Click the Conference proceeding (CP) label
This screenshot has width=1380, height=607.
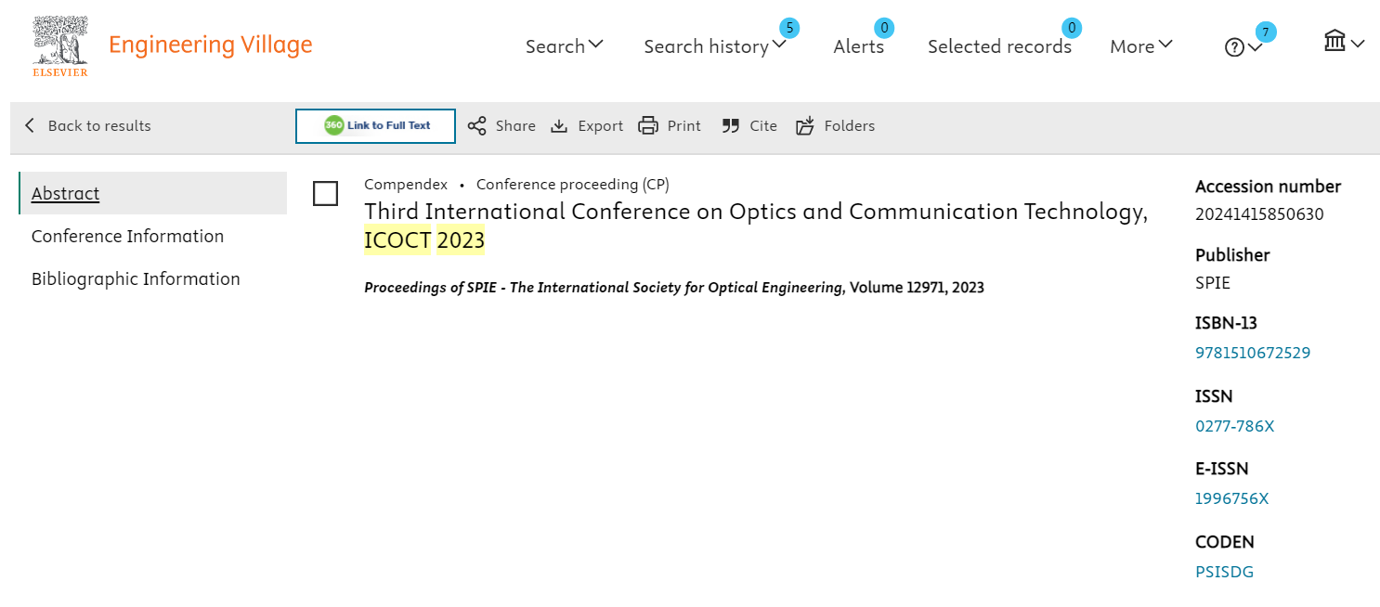coord(573,184)
